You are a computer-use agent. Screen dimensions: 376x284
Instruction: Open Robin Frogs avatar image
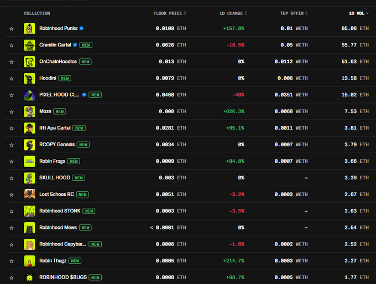point(29,162)
